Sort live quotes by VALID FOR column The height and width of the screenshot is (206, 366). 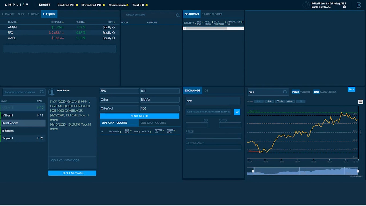[x=171, y=131]
